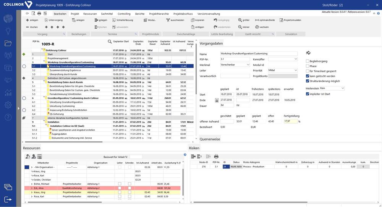The image size is (382, 207).
Task: Click the Name input field
Action: [x=259, y=54]
